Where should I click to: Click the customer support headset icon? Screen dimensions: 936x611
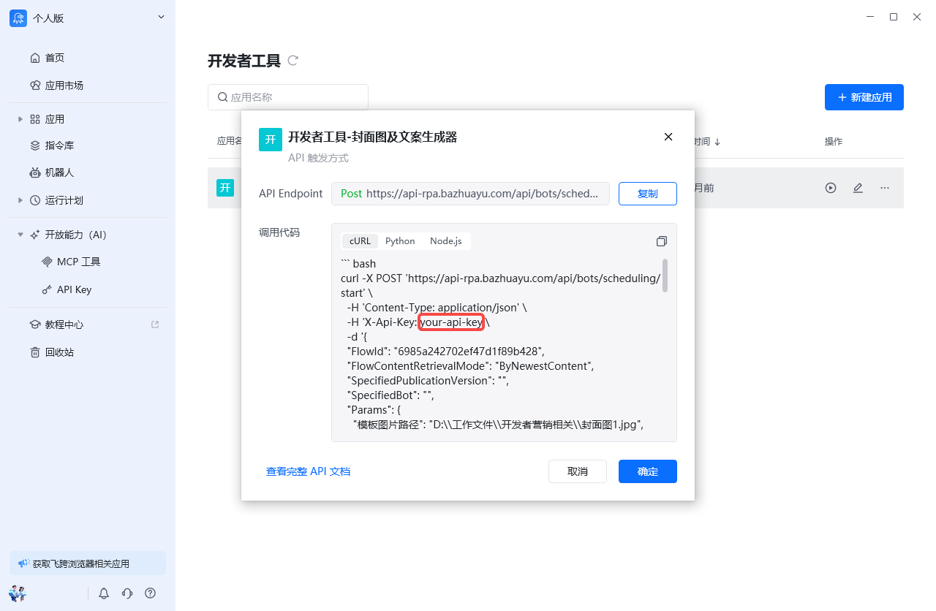127,593
